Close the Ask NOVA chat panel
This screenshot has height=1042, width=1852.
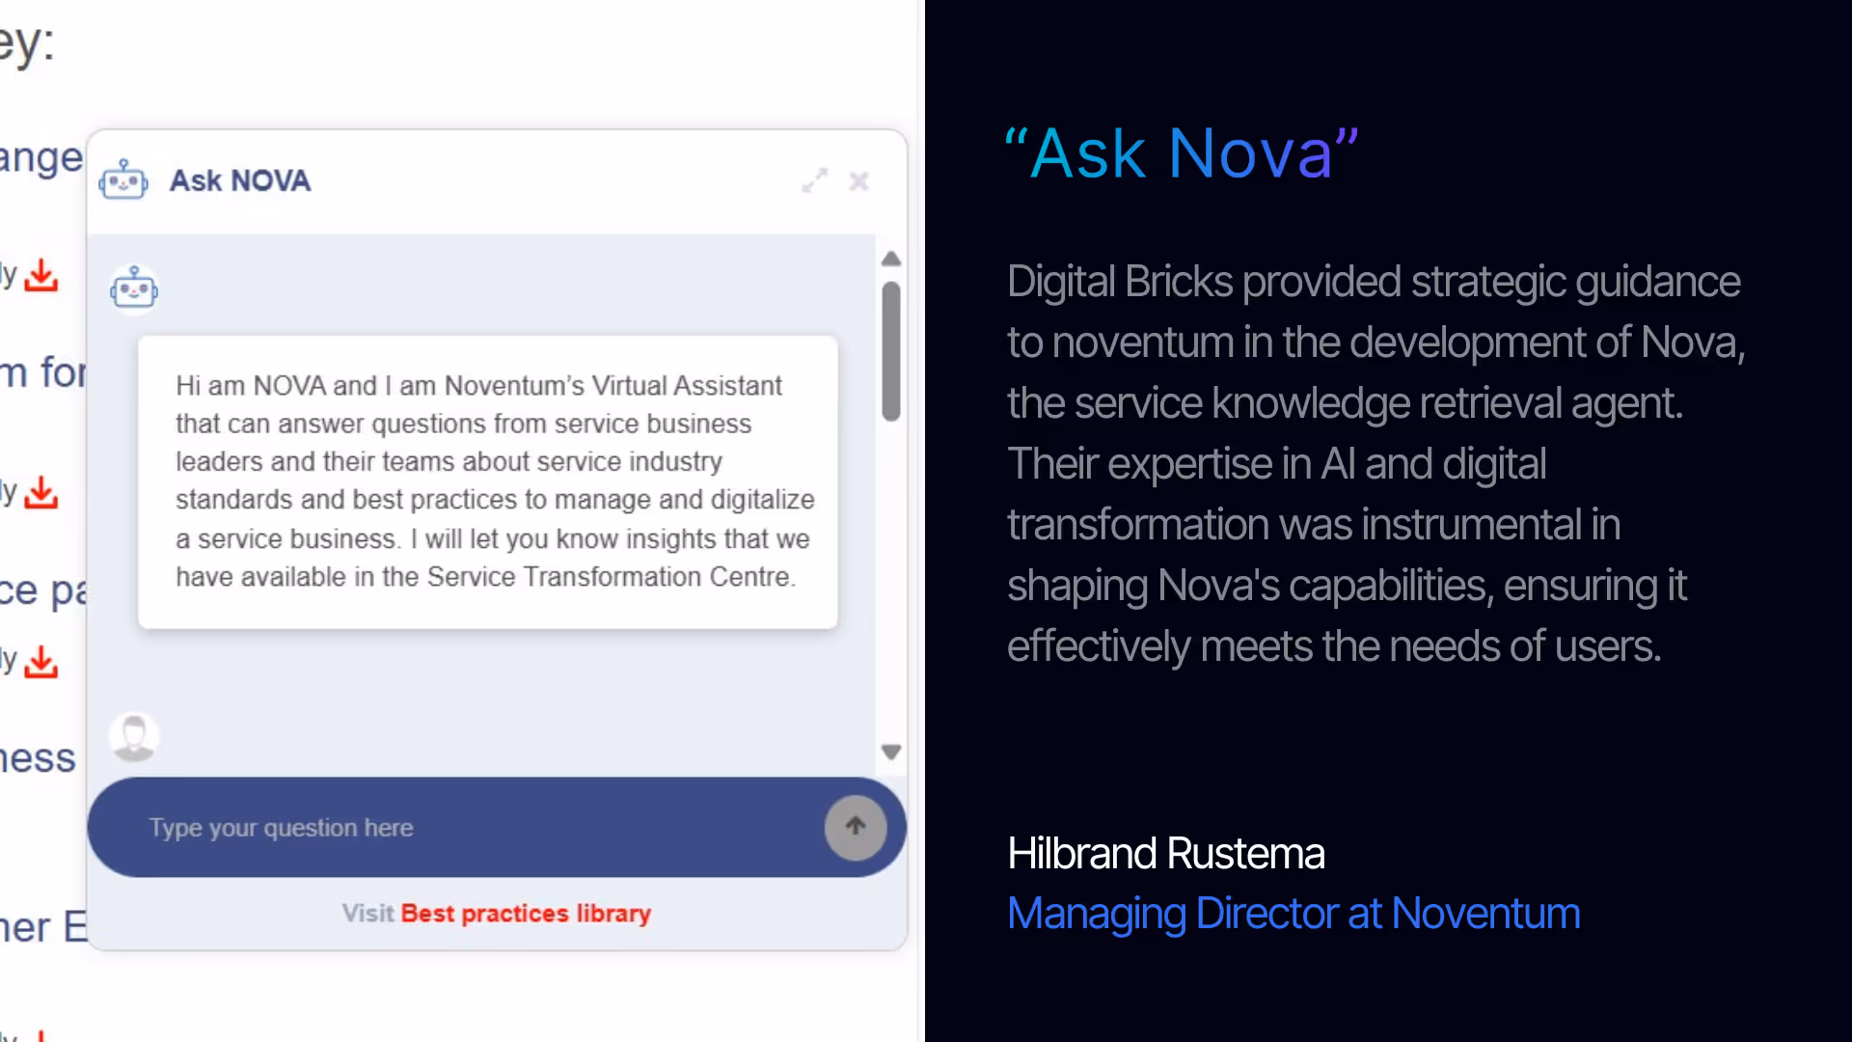click(x=858, y=180)
